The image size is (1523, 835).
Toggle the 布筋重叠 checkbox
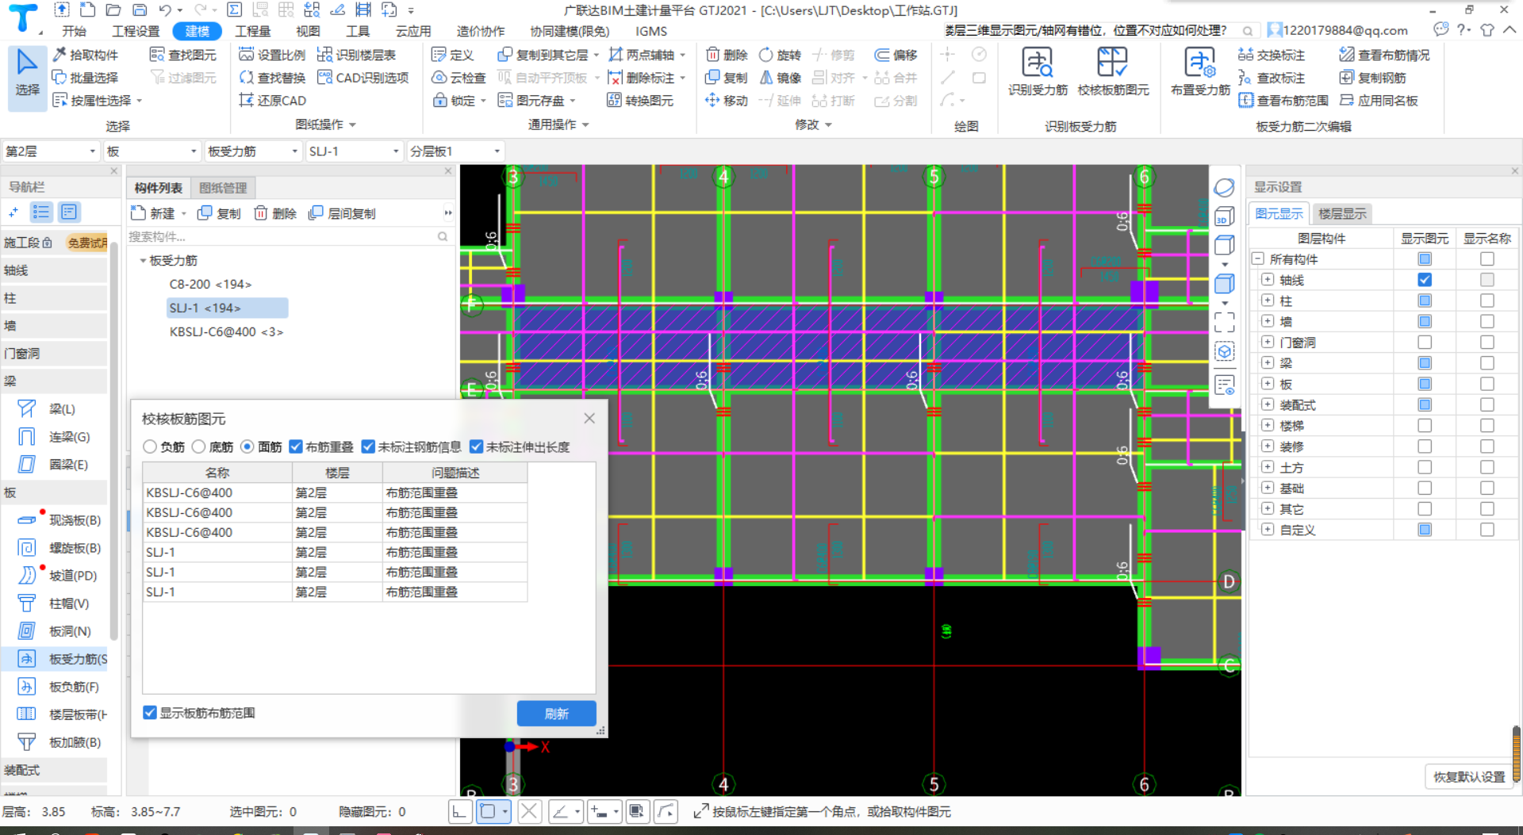point(296,446)
